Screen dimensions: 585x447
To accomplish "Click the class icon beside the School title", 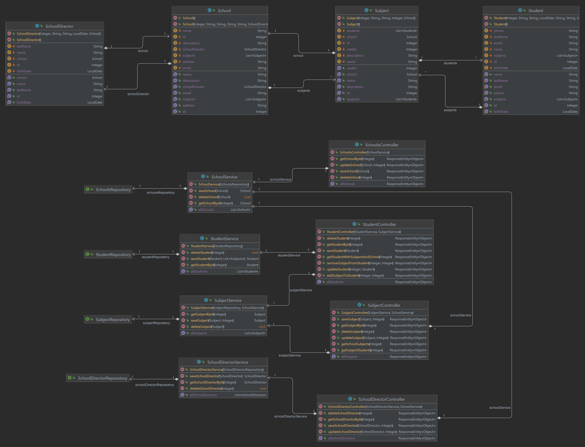I will click(210, 11).
